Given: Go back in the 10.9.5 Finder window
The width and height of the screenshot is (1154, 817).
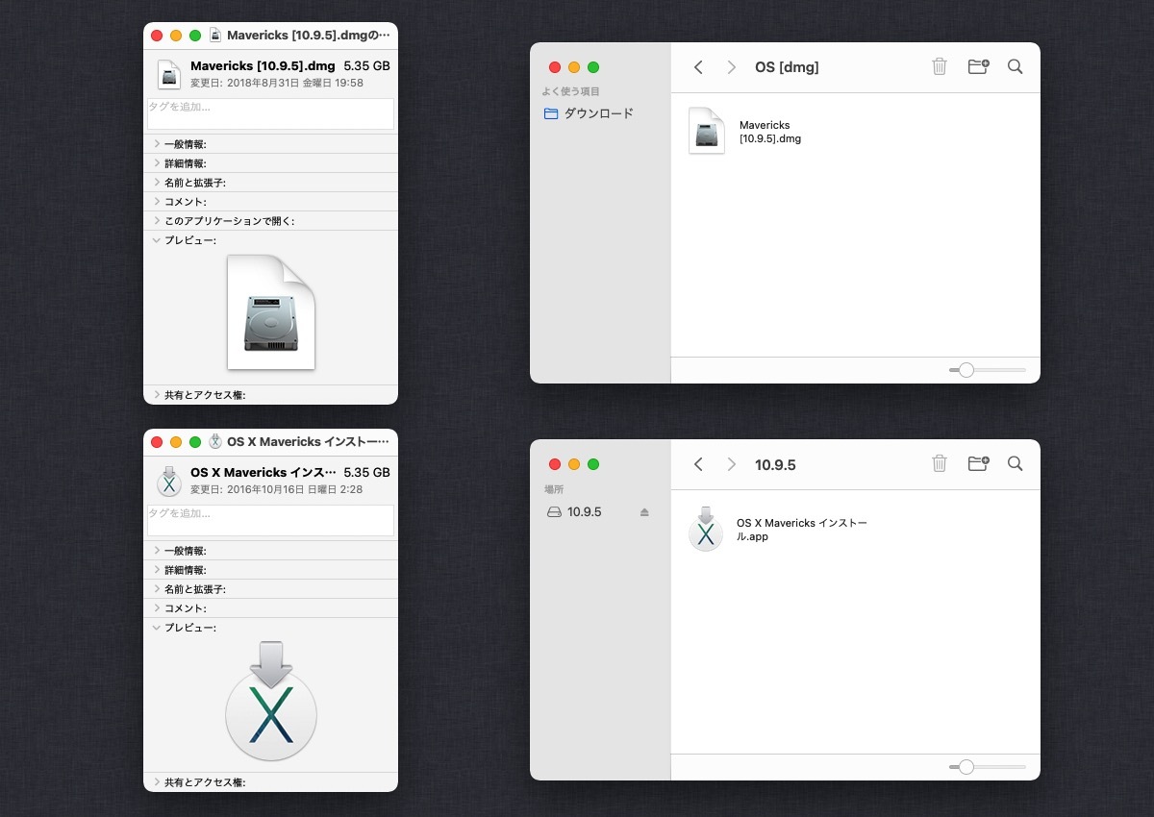Looking at the screenshot, I should [698, 464].
